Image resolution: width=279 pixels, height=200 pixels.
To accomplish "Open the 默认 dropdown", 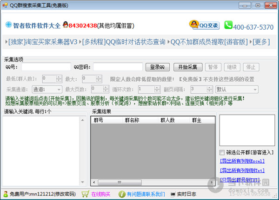I will [x=237, y=90].
